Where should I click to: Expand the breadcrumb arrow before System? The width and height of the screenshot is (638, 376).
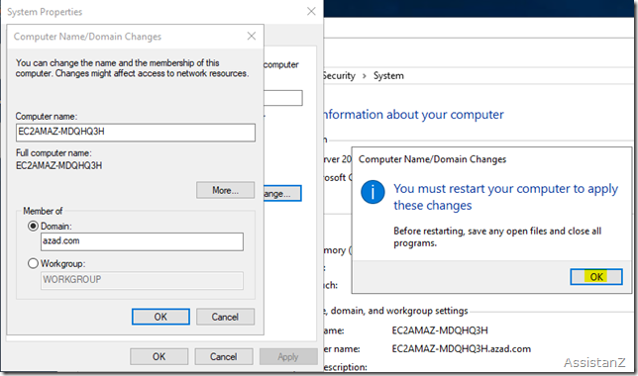point(365,76)
